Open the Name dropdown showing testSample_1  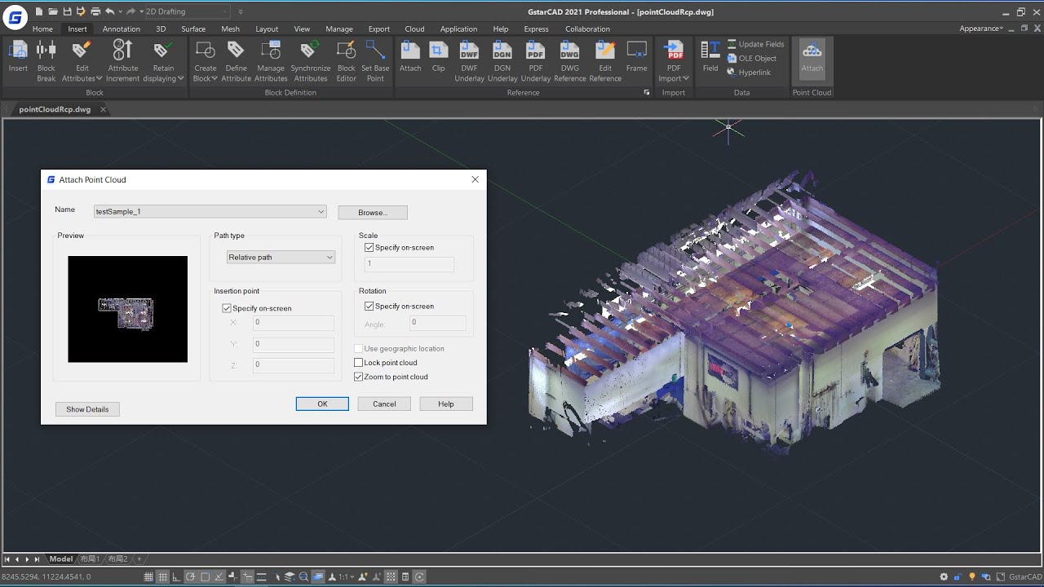click(210, 212)
